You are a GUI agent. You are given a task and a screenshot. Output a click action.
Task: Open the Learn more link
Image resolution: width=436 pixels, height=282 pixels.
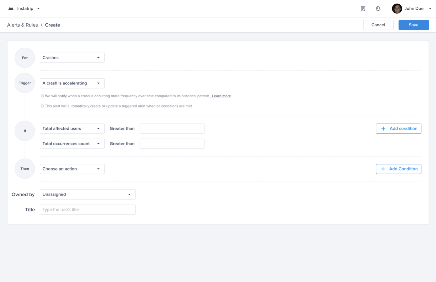(x=221, y=96)
